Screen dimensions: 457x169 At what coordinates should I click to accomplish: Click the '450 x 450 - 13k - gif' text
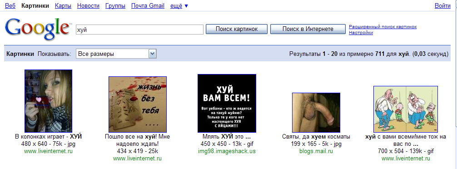227,144
